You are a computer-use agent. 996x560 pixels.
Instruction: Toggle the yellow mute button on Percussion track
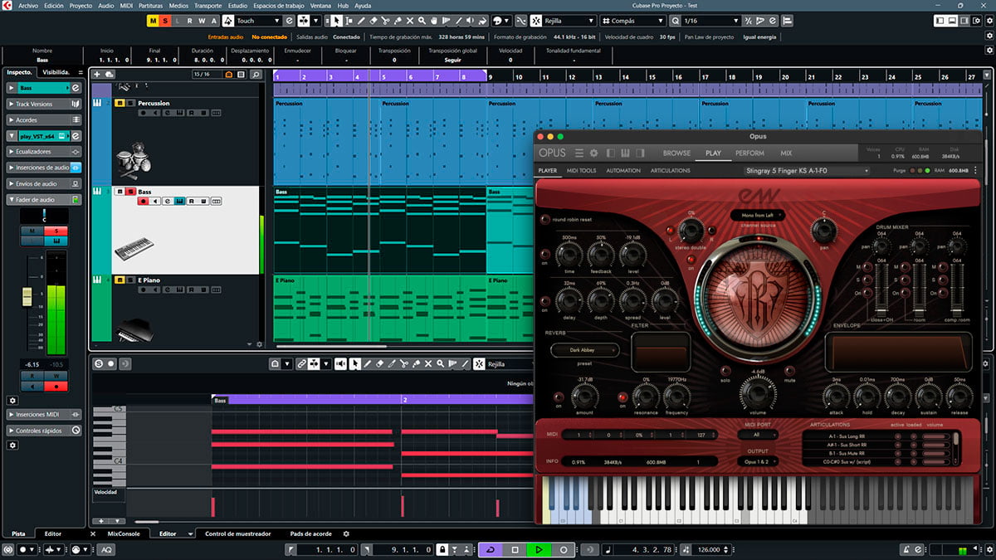pos(120,103)
